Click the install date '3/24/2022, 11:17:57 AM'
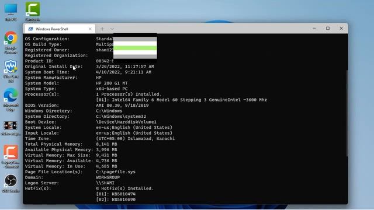 [x=125, y=66]
